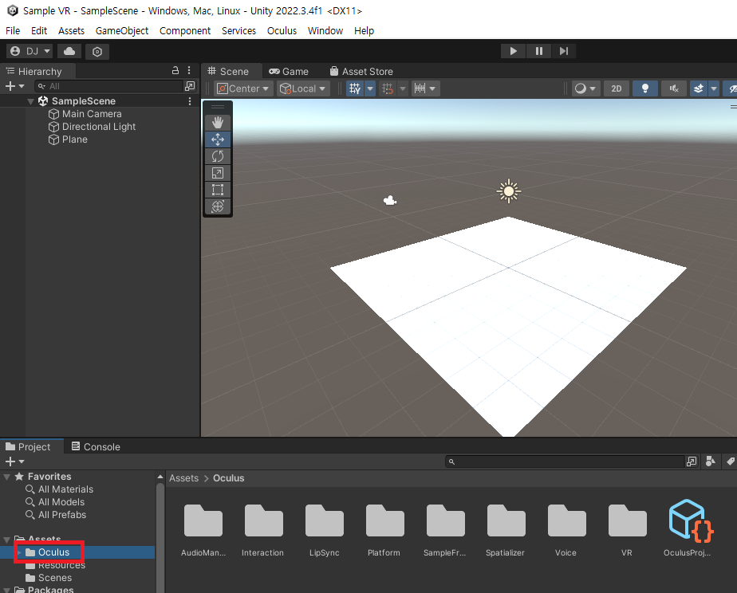
Task: Select All Materials in Favorites
Action: click(x=60, y=489)
